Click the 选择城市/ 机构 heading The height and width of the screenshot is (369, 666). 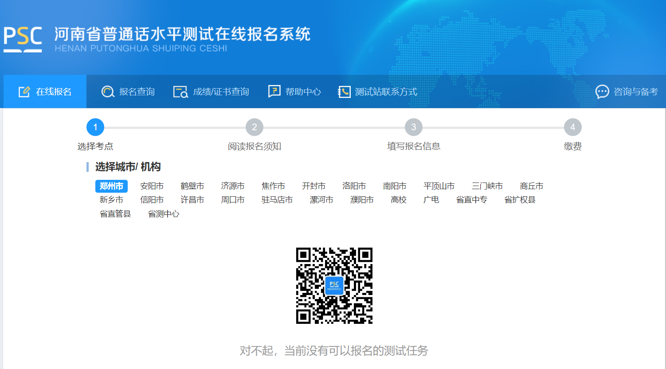click(x=128, y=167)
